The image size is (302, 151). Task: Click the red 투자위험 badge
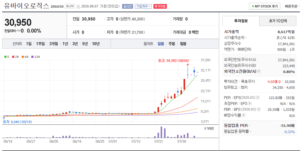tap(160, 6)
